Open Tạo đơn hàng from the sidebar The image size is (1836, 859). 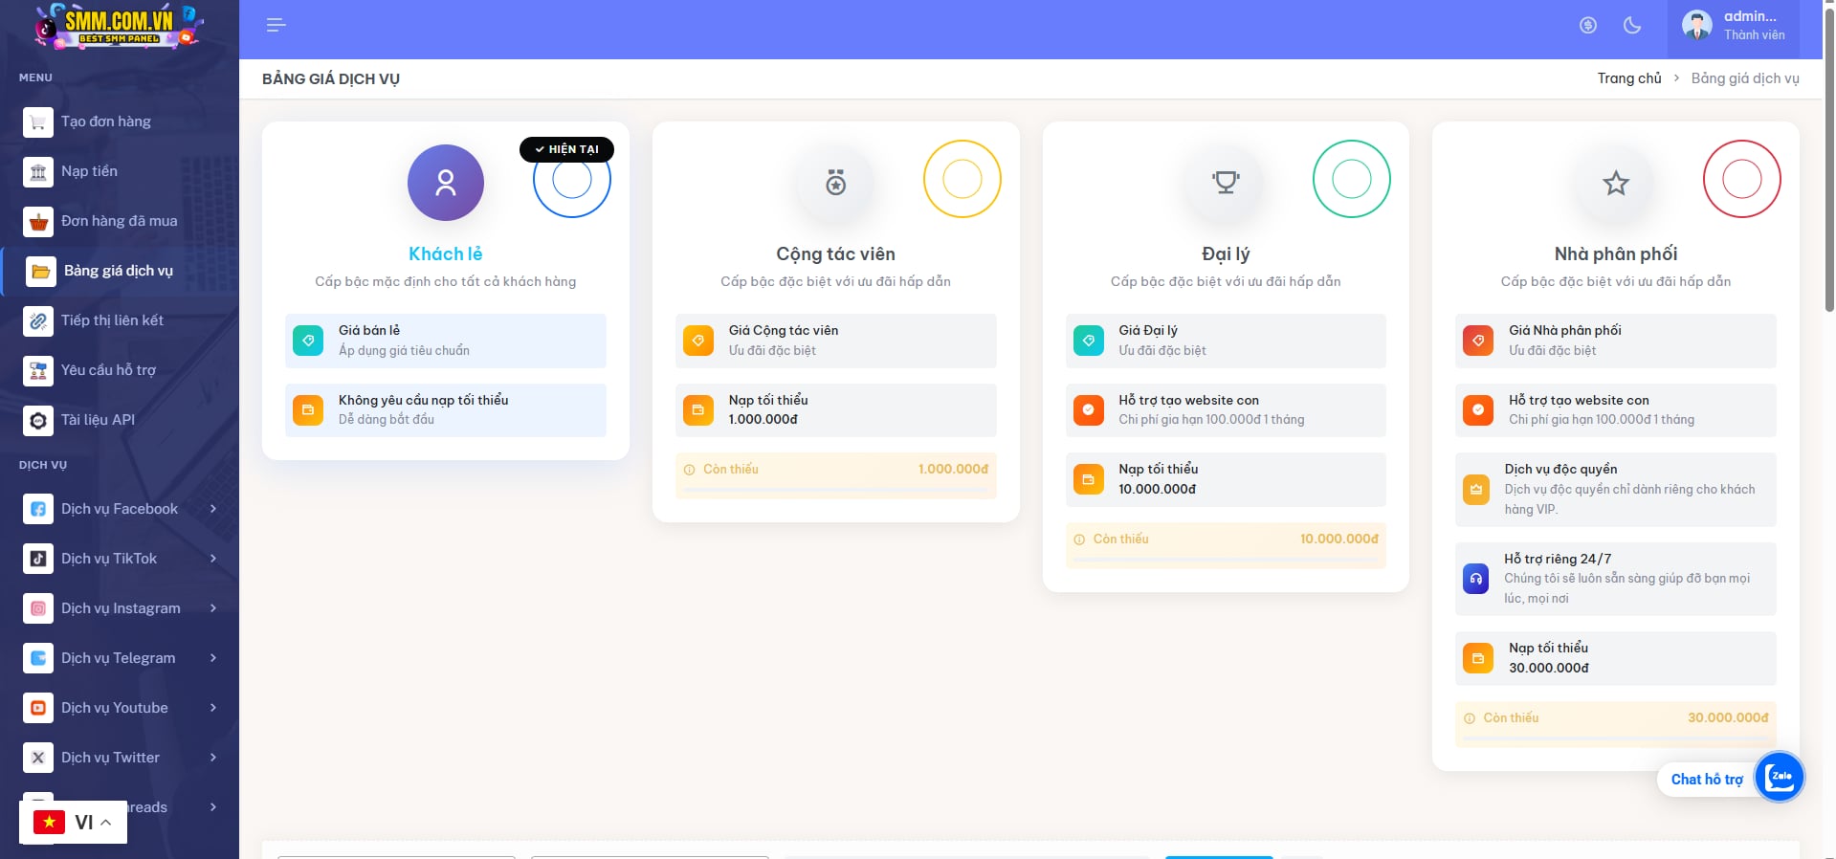click(x=105, y=121)
